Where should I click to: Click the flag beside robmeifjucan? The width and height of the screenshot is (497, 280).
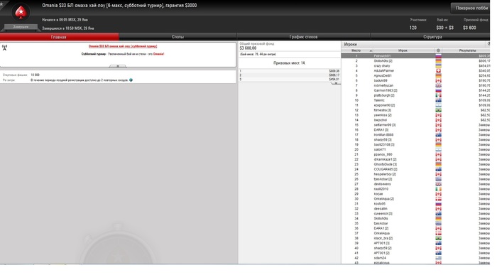pos(438,85)
